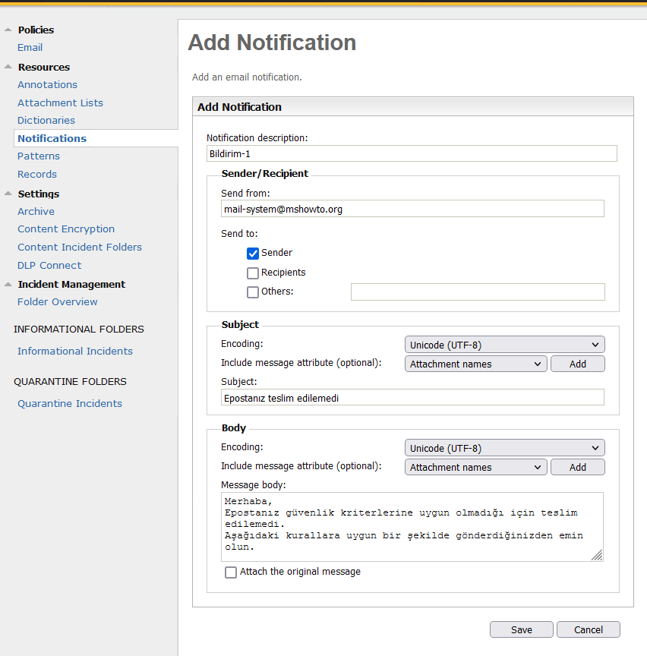Click the message body resize handle
This screenshot has width=647, height=656.
point(597,555)
